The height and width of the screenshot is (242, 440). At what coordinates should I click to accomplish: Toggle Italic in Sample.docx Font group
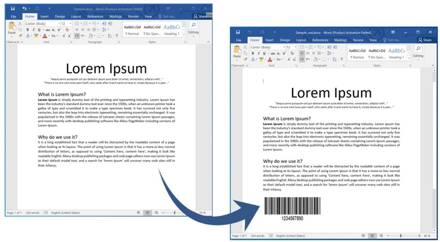pyautogui.click(x=33, y=30)
